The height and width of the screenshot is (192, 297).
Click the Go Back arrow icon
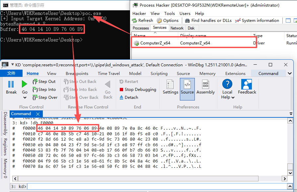point(108,84)
